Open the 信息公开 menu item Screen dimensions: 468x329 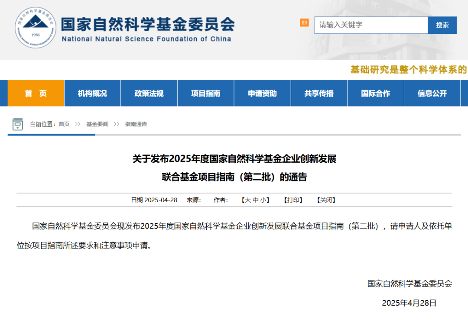pos(432,94)
